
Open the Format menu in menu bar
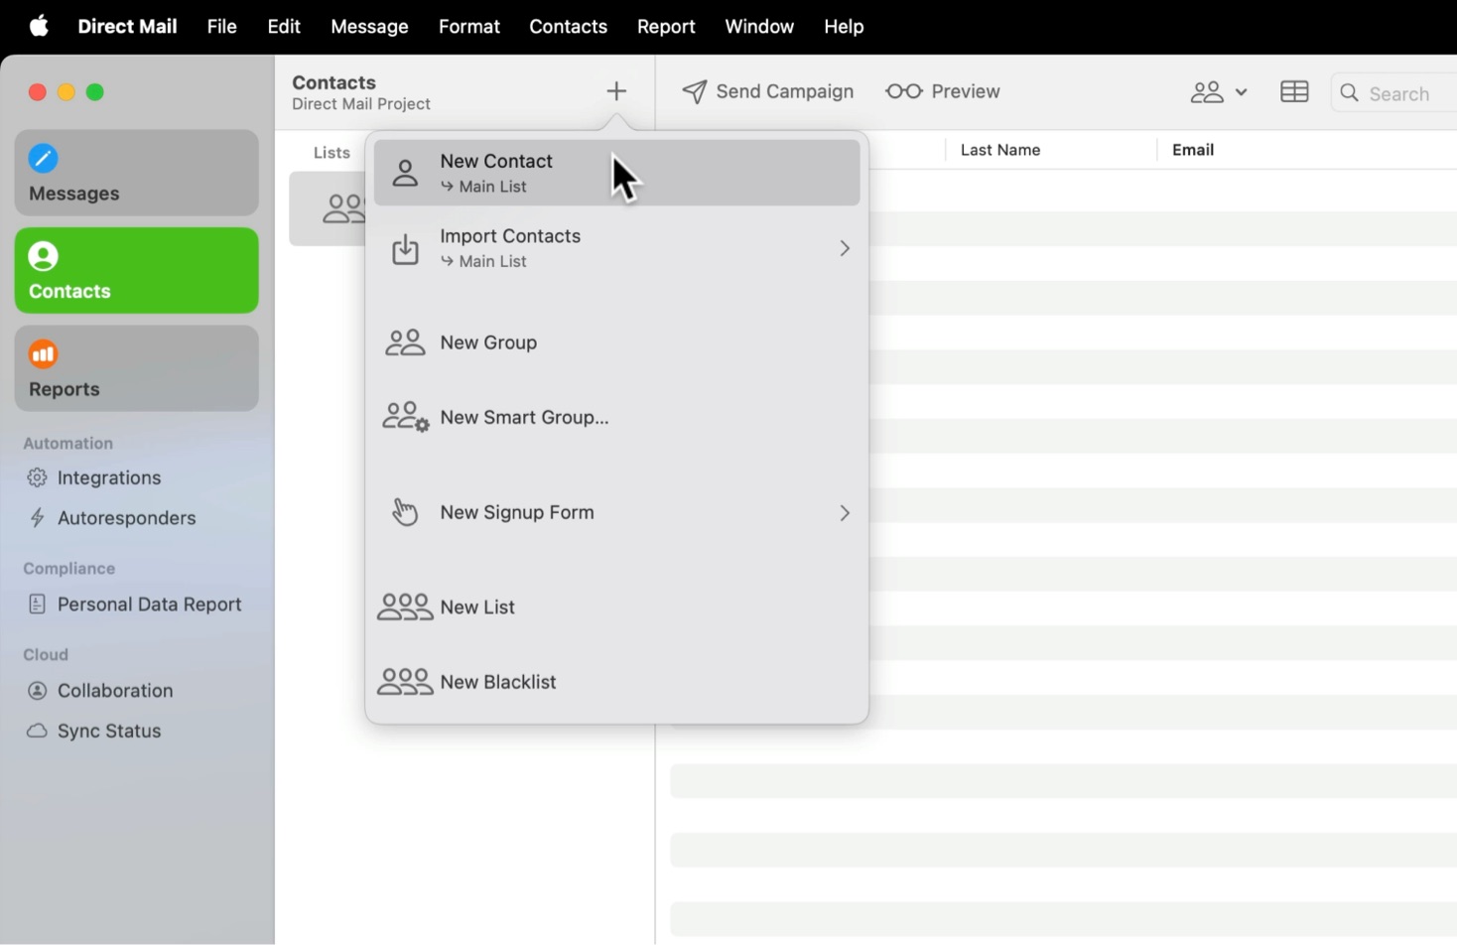click(468, 27)
